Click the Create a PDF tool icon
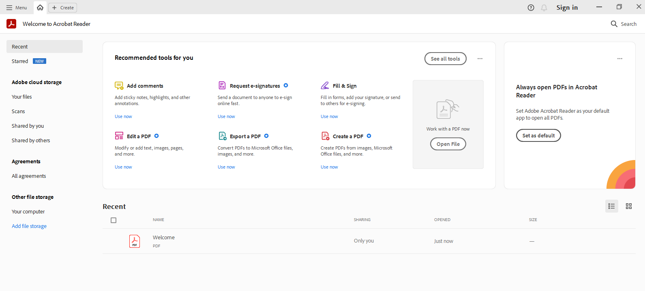 pyautogui.click(x=325, y=136)
